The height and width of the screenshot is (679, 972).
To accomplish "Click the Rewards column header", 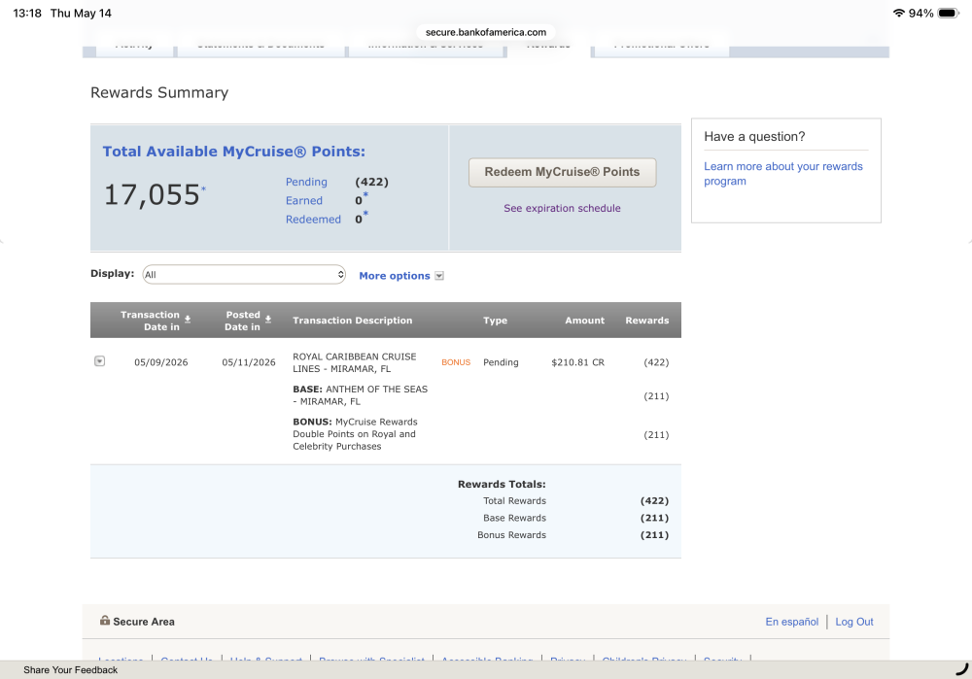I will [647, 321].
